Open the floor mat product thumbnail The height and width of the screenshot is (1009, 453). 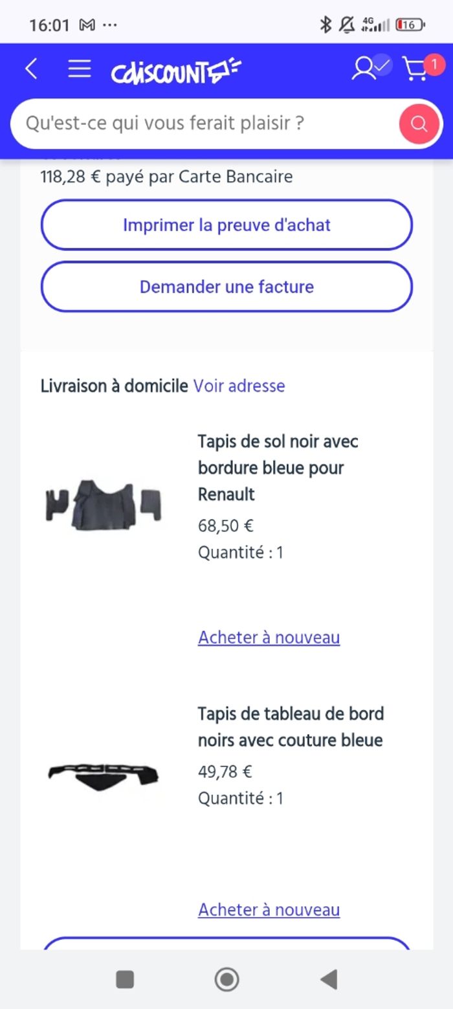(x=104, y=504)
